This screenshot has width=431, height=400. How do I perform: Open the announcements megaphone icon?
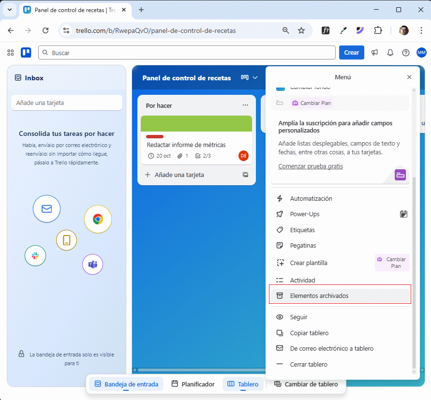click(x=374, y=52)
